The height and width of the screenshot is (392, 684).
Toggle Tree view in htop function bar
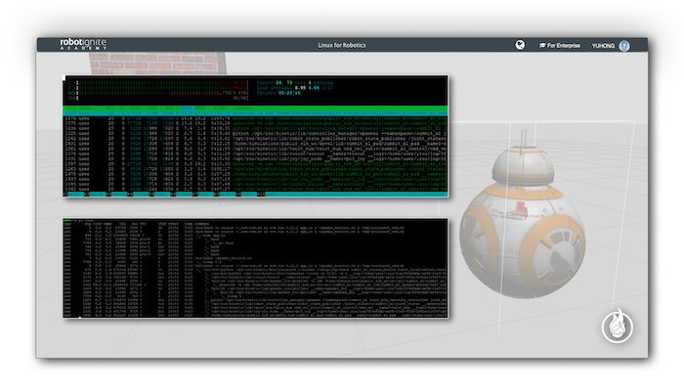(162, 195)
